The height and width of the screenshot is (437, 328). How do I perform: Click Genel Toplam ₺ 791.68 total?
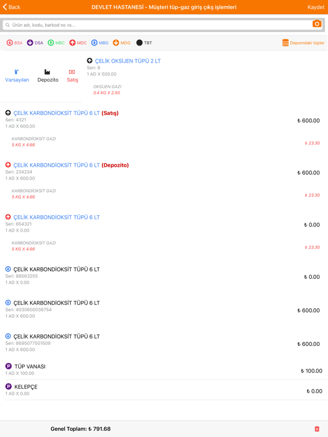click(x=80, y=428)
